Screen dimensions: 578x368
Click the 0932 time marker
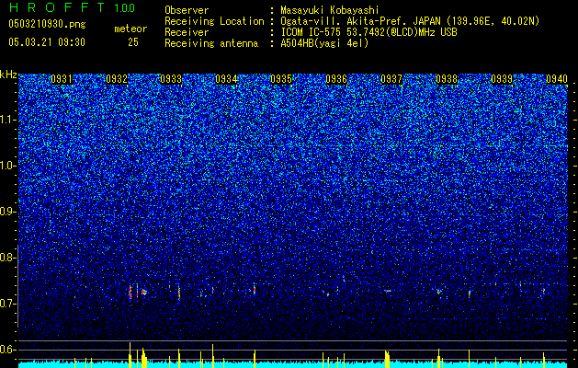117,79
